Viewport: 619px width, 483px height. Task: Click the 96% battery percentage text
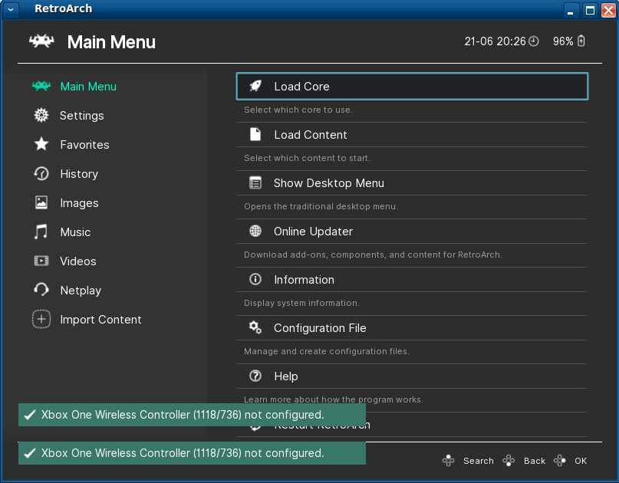coord(563,41)
